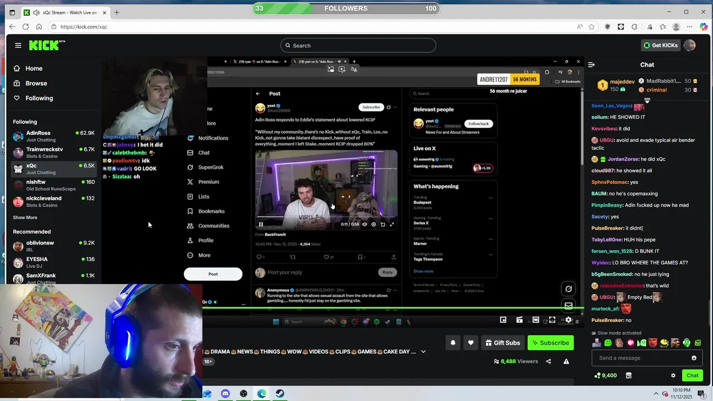Open recommended channel EYESHA
This screenshot has height=401, width=713.
(53, 262)
